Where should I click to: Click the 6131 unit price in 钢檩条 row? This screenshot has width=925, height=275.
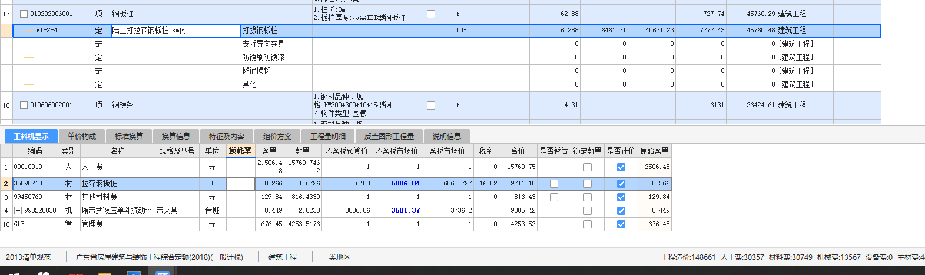717,105
